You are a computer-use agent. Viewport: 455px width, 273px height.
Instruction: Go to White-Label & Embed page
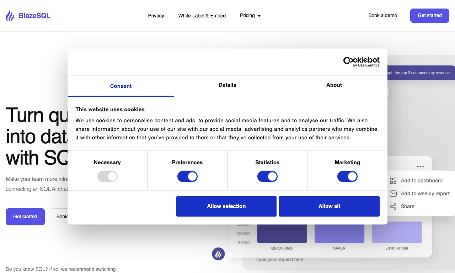pyautogui.click(x=202, y=16)
